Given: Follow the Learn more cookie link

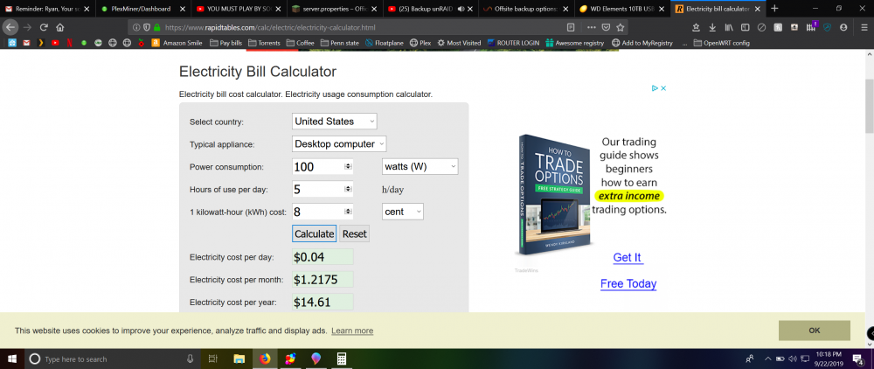Looking at the screenshot, I should (352, 331).
